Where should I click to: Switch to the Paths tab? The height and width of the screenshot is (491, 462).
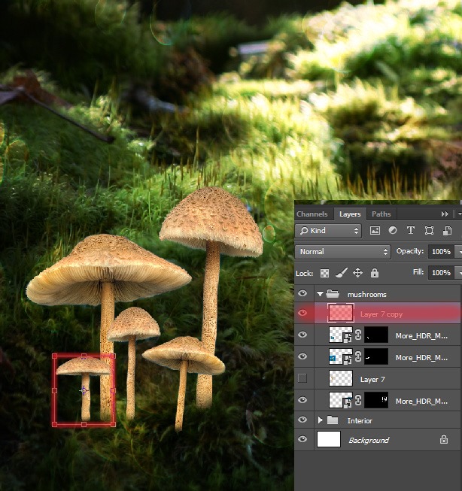pyautogui.click(x=381, y=214)
